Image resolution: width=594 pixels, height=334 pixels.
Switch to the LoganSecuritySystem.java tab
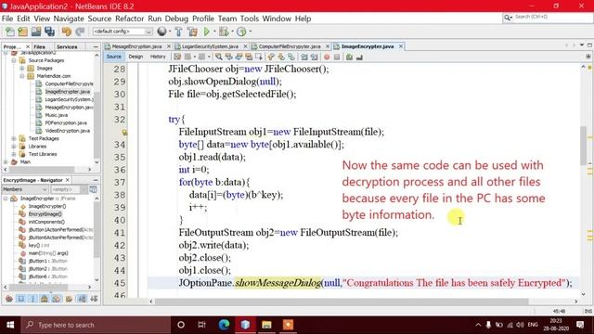[x=210, y=46]
